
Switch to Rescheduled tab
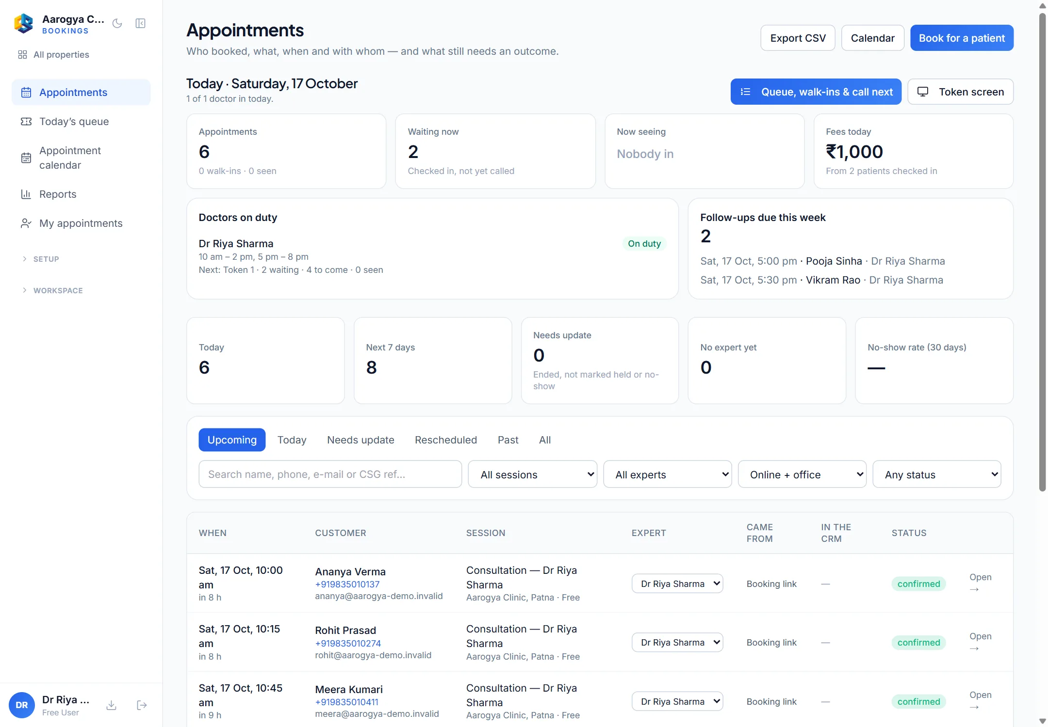point(445,440)
